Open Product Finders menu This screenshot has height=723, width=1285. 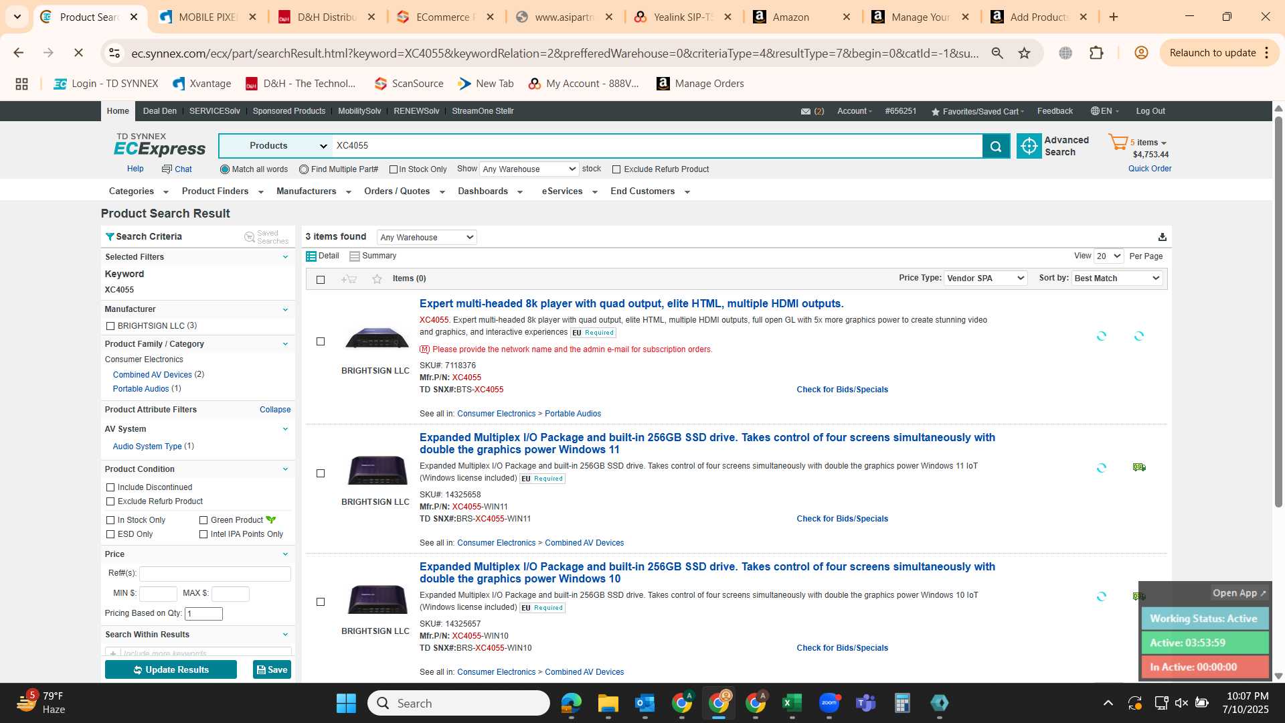click(222, 191)
